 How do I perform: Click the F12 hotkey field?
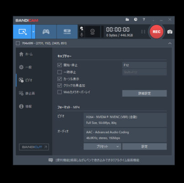tap(144, 65)
